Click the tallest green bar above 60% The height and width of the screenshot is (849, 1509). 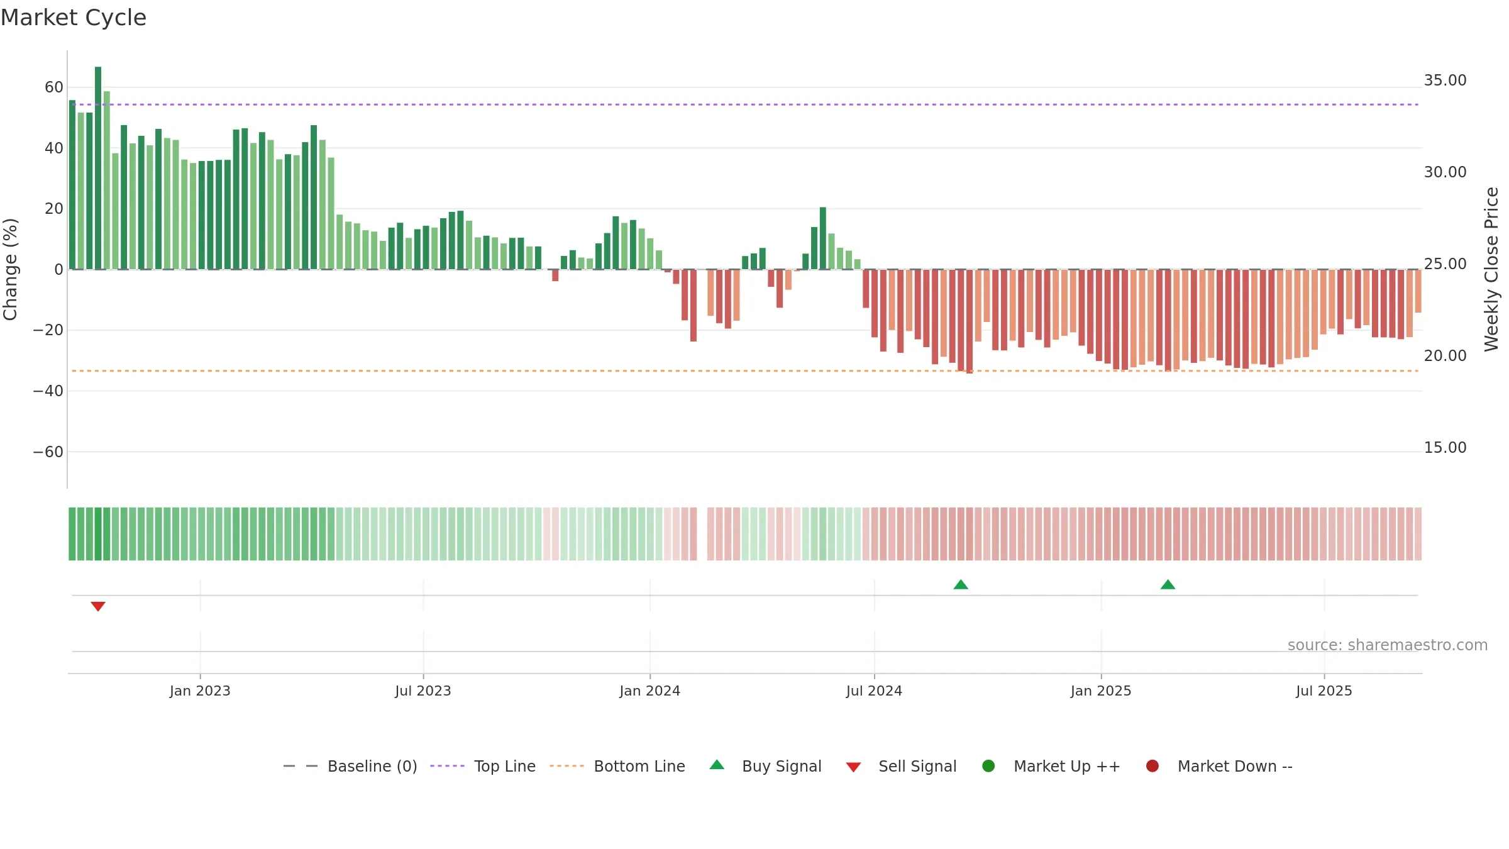tap(98, 168)
